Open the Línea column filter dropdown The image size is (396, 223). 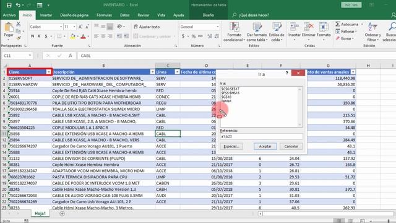177,72
